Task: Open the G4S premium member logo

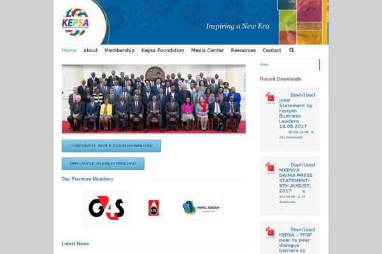Action: coord(106,208)
